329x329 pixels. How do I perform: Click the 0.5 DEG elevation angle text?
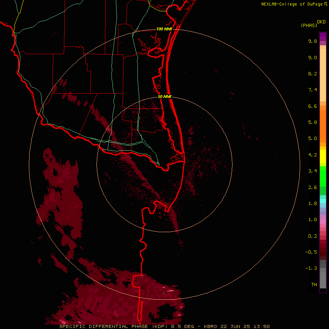pos(182,326)
